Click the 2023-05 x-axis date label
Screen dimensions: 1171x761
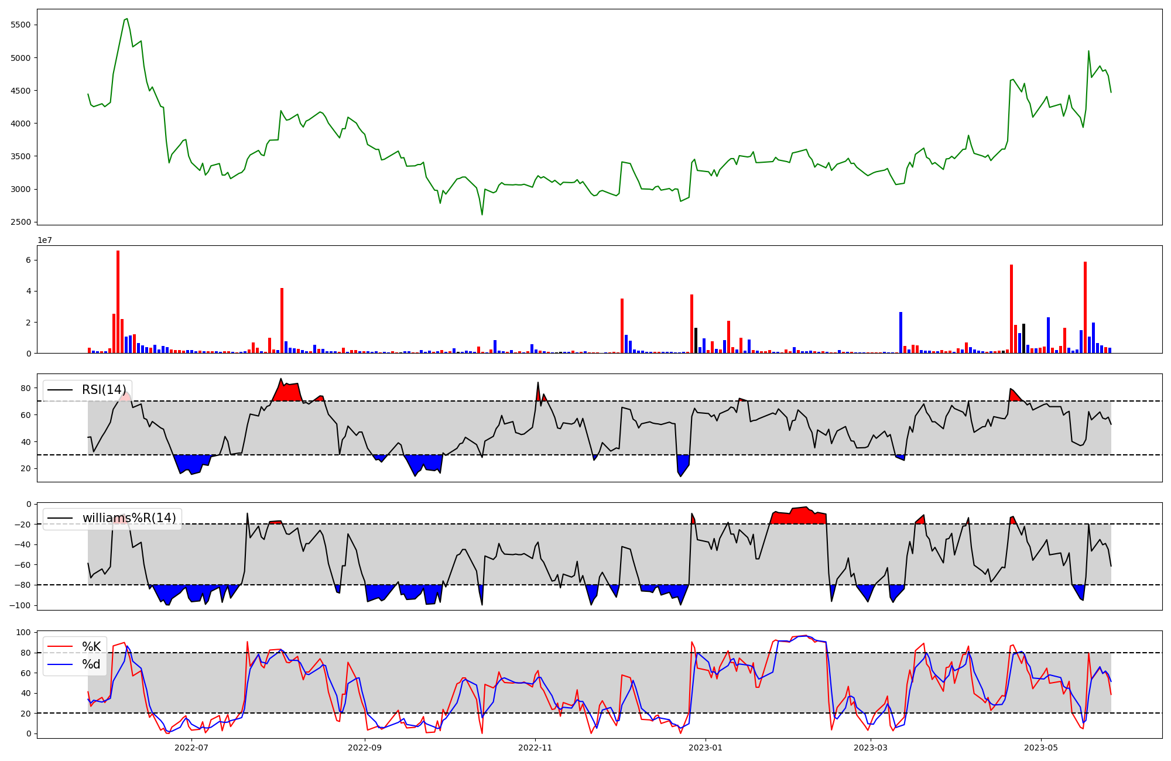pyautogui.click(x=1041, y=748)
